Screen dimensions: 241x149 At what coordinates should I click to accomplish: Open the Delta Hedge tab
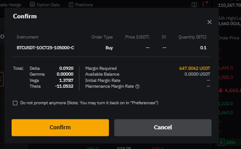coord(11,5)
